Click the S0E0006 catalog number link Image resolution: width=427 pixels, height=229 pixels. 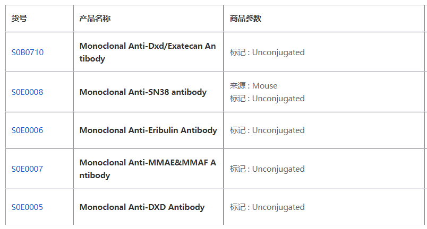tap(28, 130)
